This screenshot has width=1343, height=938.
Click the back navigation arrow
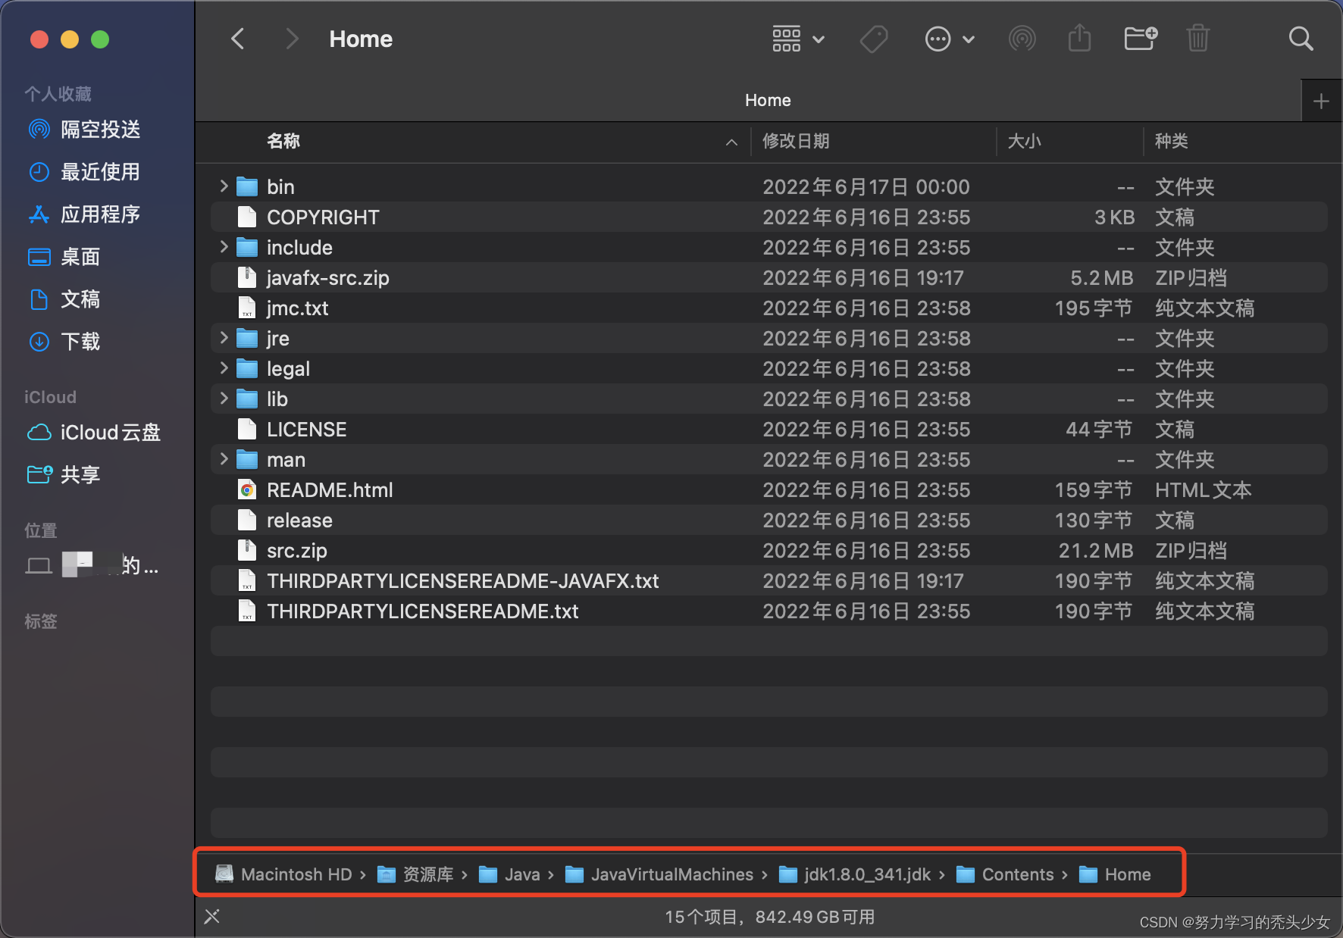tap(237, 39)
